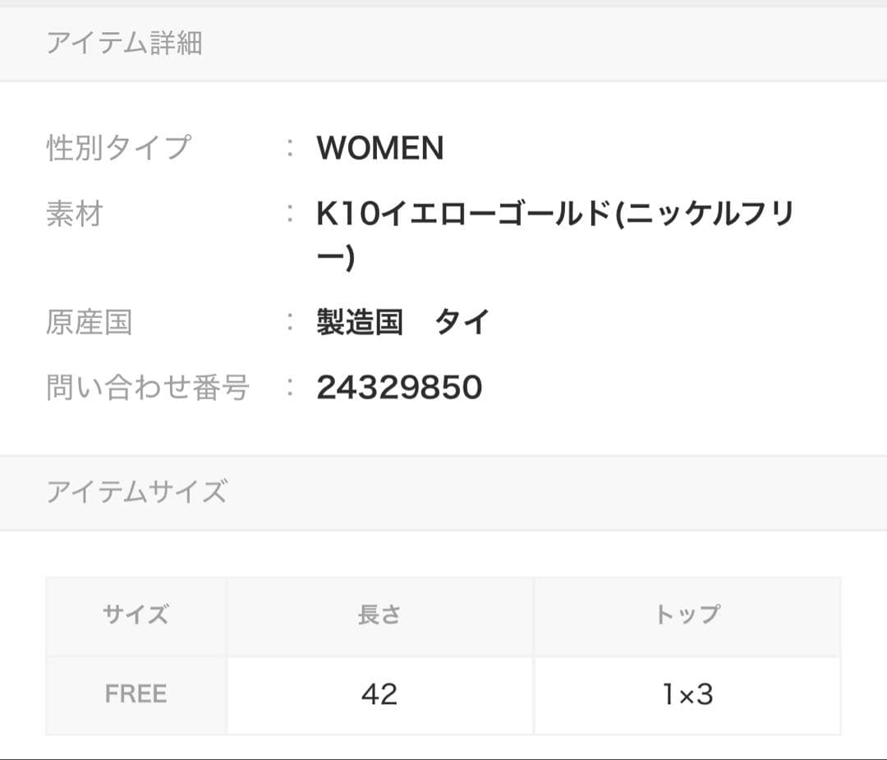Click the アイテムサイズ section header
887x760 pixels.
click(136, 492)
